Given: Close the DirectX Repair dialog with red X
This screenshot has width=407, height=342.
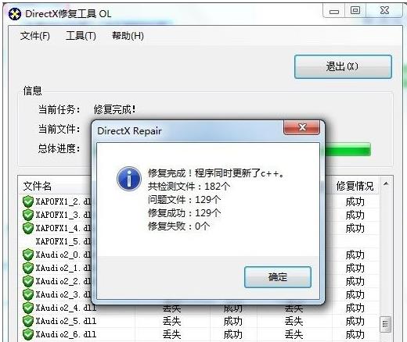Looking at the screenshot, I should click(301, 127).
